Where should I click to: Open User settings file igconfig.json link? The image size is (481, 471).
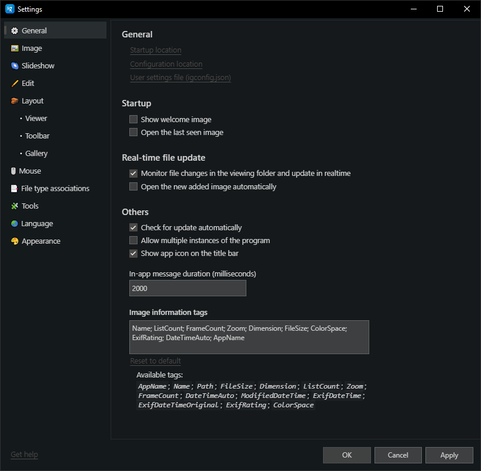(x=180, y=78)
